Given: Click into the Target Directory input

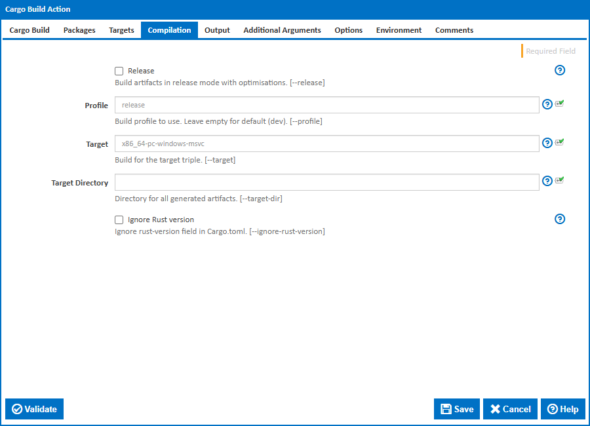Looking at the screenshot, I should tap(326, 182).
